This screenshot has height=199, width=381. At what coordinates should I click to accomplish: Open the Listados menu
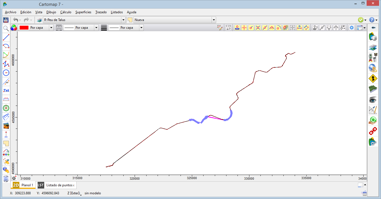pyautogui.click(x=117, y=12)
